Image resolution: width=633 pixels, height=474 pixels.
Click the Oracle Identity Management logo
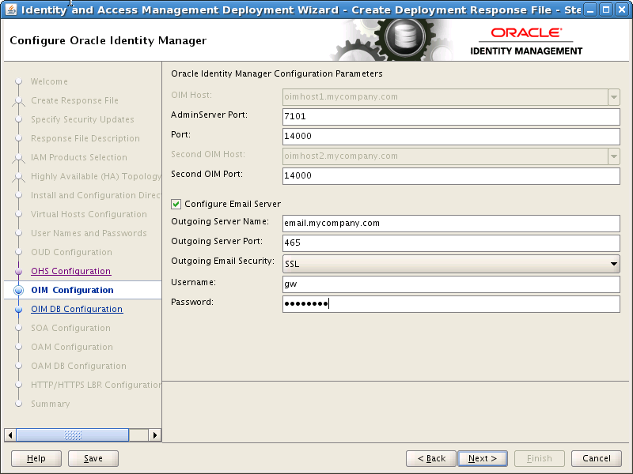(526, 41)
